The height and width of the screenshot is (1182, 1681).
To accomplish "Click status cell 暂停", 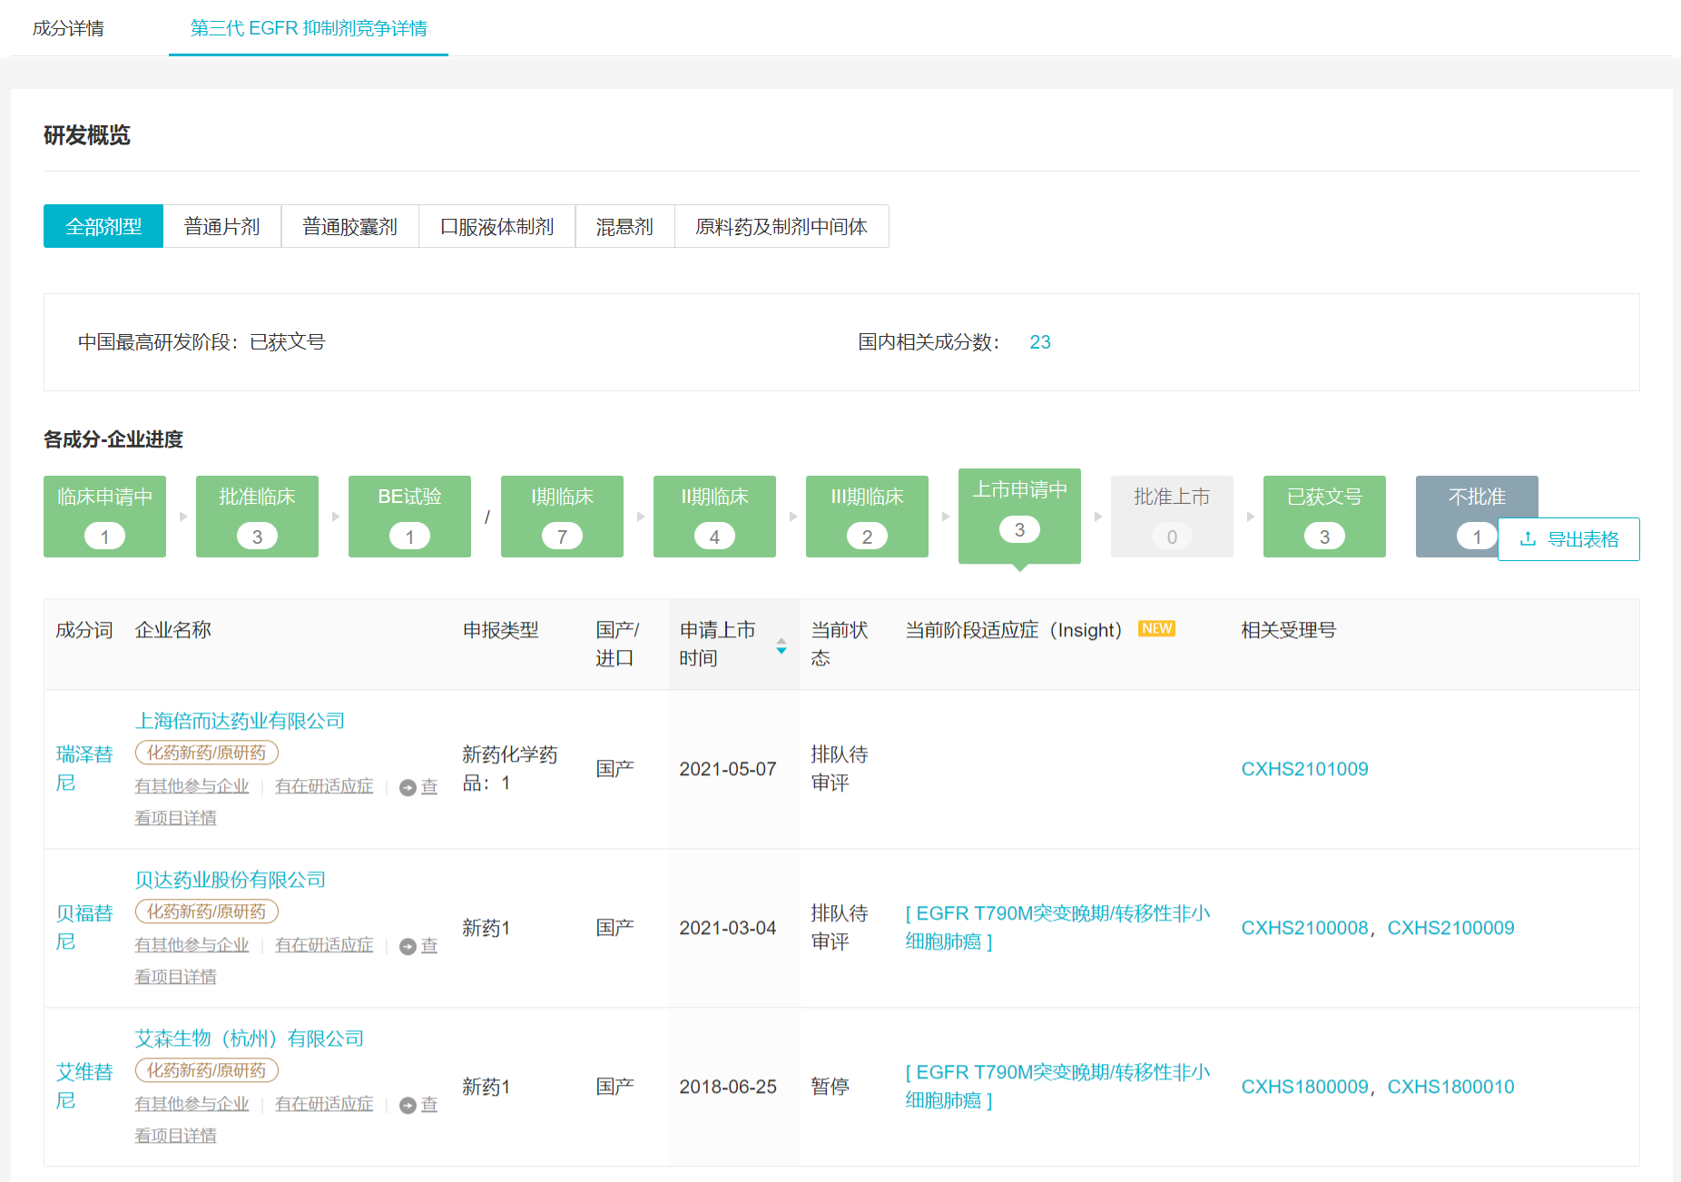I will [830, 1087].
